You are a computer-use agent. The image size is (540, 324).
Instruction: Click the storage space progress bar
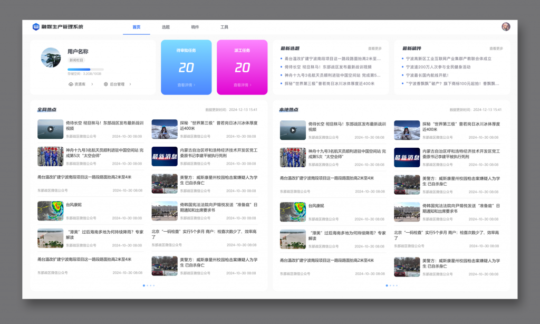pos(85,69)
